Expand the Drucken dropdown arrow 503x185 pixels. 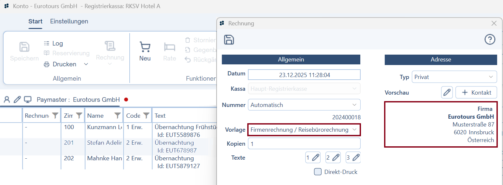(86, 64)
